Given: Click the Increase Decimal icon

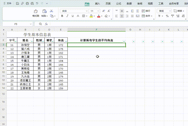Looking at the screenshot, I should 178,16.
